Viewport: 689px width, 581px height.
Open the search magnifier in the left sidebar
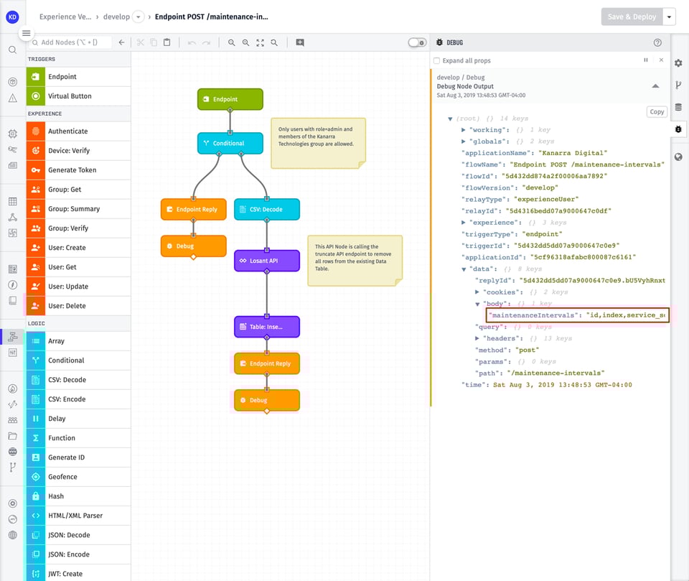point(13,51)
